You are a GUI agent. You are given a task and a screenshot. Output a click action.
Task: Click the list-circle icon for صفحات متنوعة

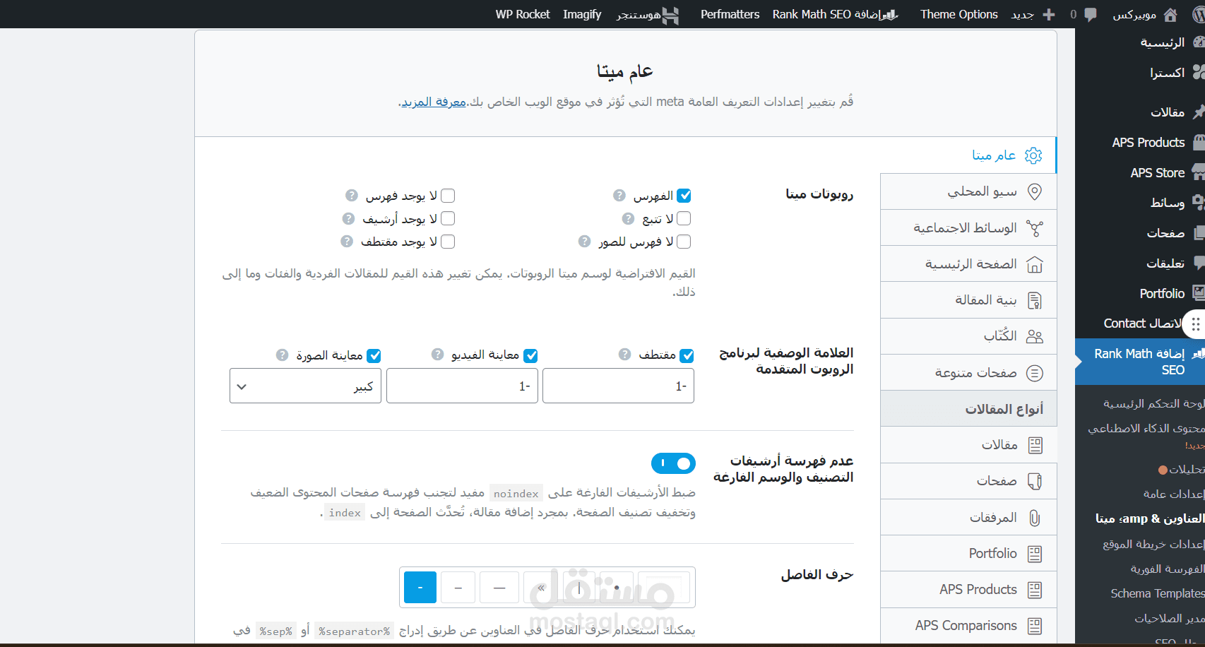tap(1035, 373)
